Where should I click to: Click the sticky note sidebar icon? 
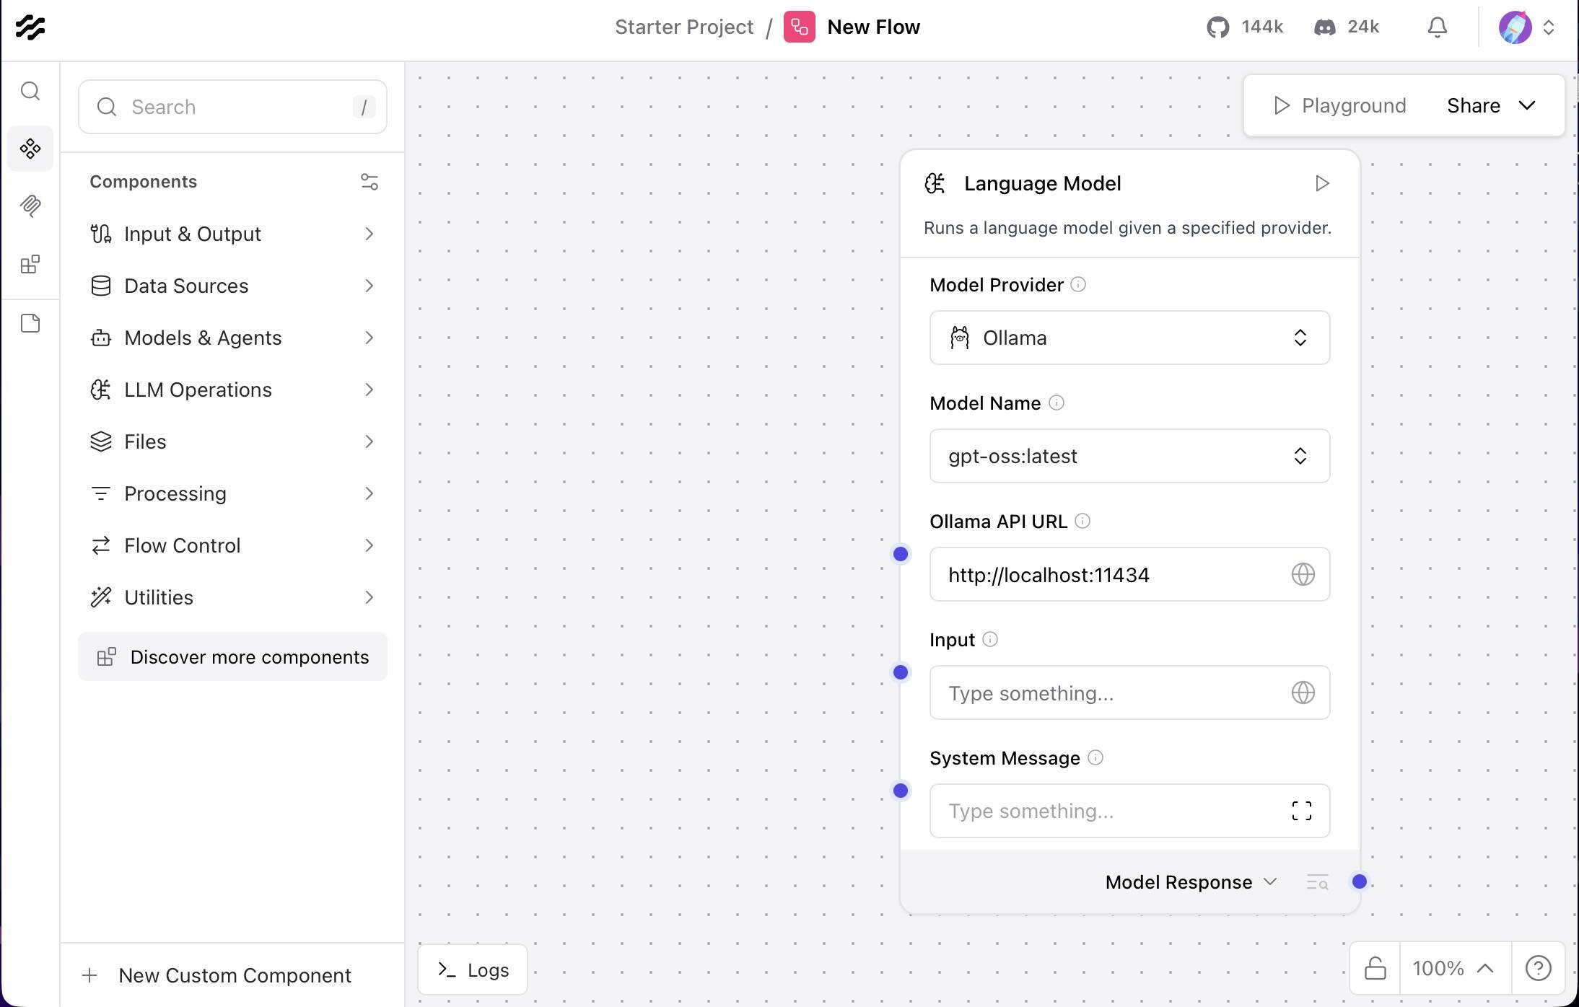[30, 323]
